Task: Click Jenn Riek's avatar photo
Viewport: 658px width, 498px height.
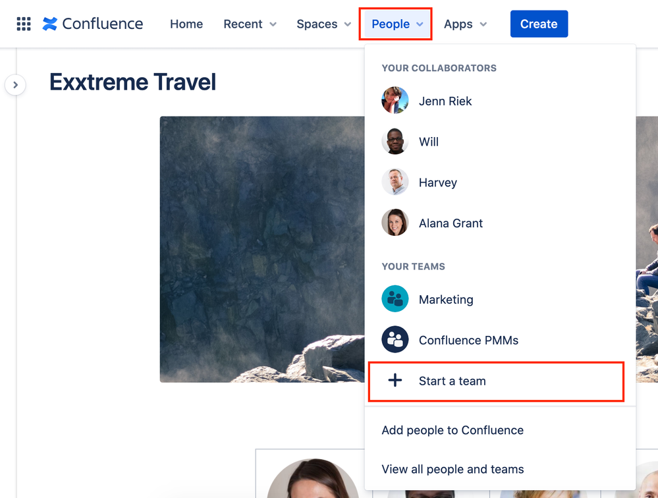Action: coord(395,101)
